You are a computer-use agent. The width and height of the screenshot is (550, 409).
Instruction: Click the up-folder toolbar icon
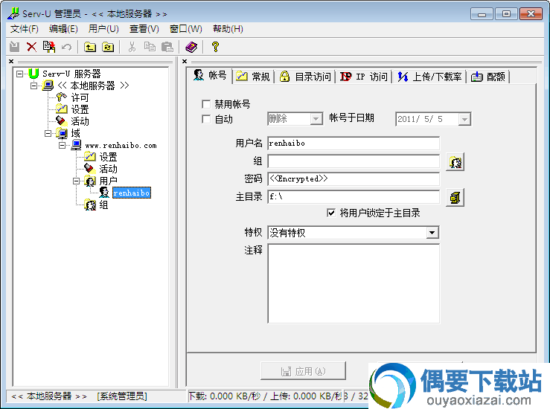click(90, 47)
